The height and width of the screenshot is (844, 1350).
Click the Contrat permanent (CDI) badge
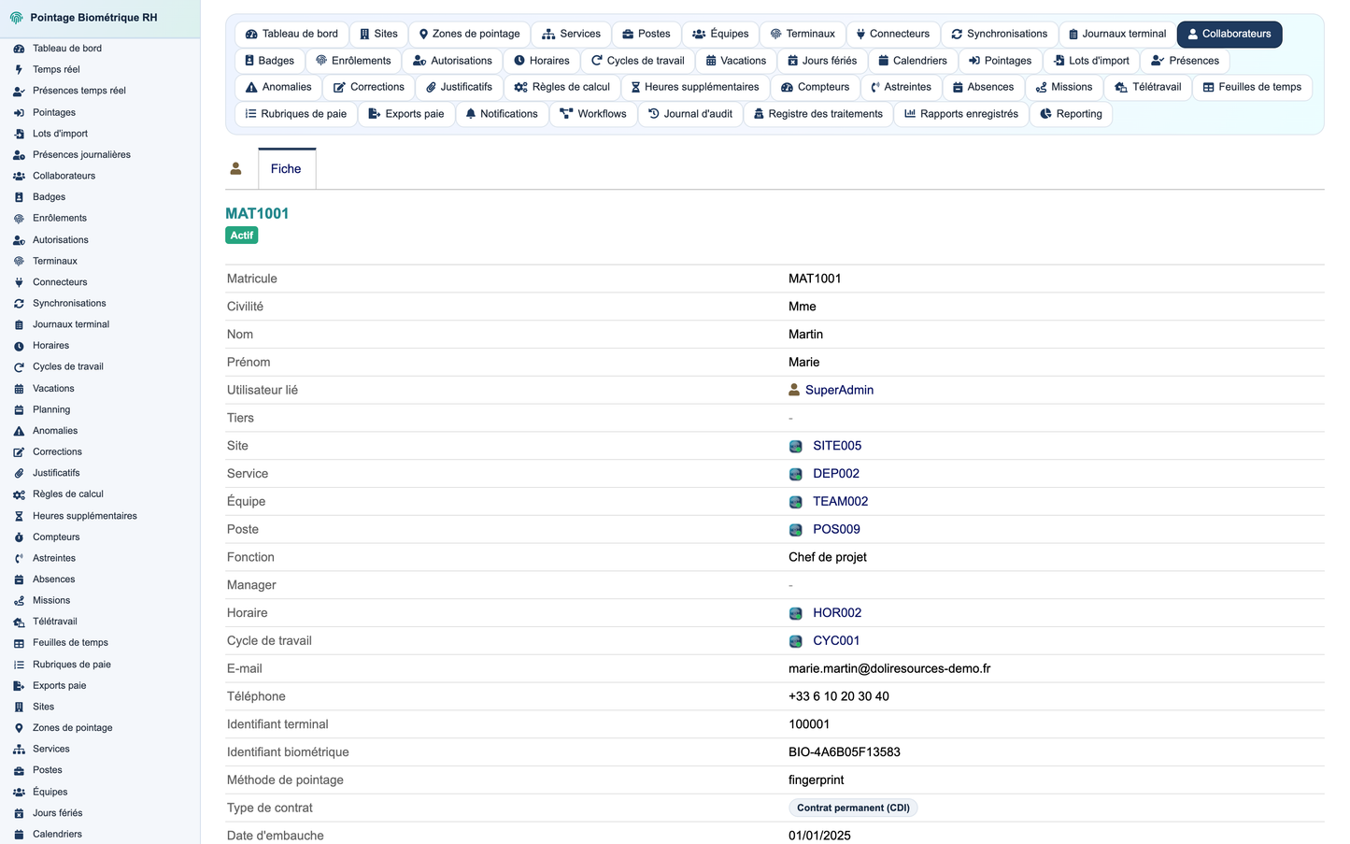(x=853, y=808)
